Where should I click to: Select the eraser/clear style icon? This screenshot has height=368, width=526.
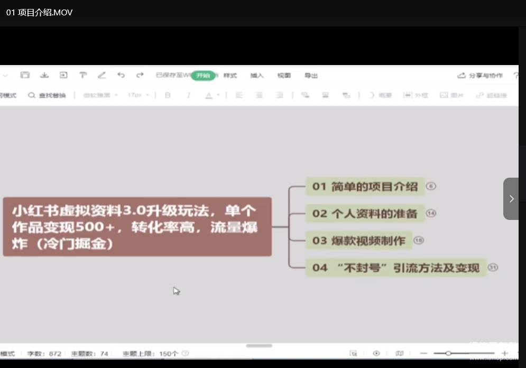pyautogui.click(x=101, y=75)
